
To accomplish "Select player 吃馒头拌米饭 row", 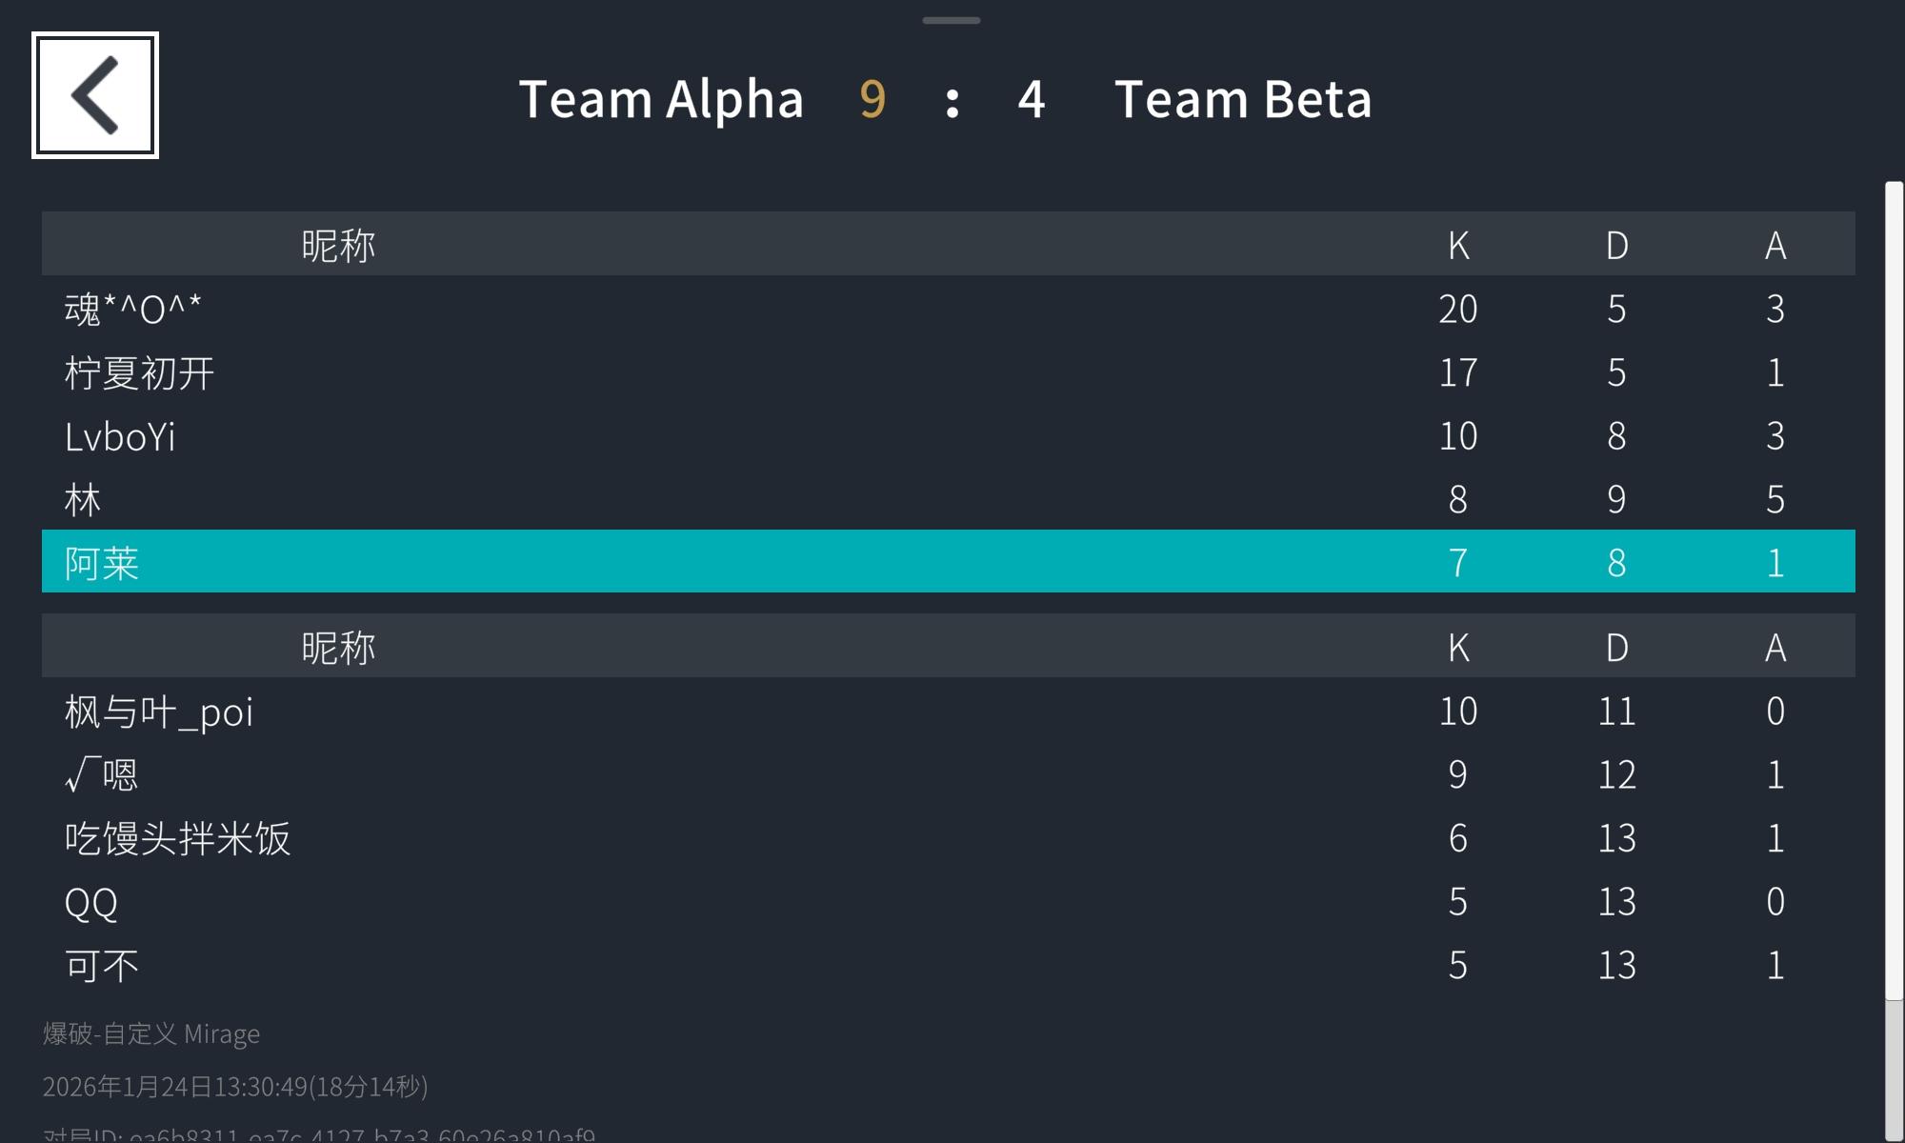I will click(948, 838).
